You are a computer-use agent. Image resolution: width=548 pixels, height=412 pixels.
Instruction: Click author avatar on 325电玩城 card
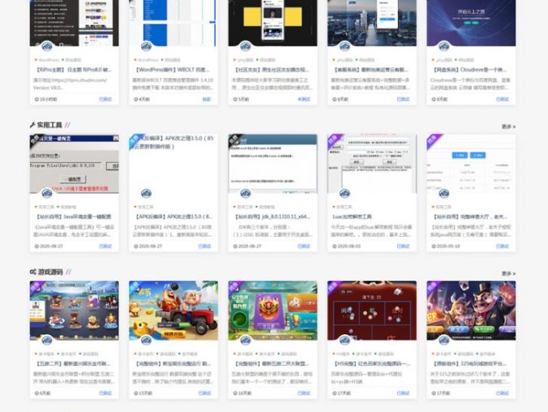point(444,340)
